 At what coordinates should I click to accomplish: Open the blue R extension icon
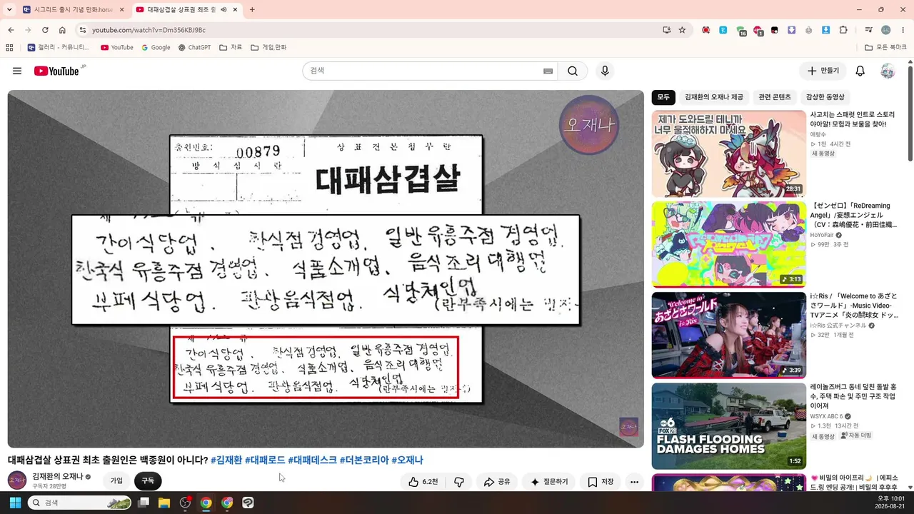pos(723,30)
